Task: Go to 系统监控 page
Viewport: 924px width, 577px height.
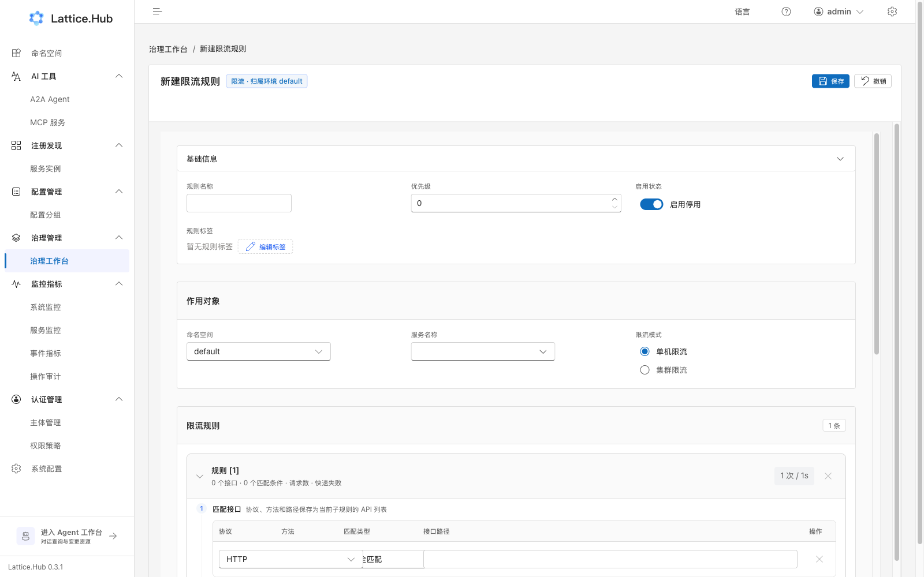Action: (67, 307)
